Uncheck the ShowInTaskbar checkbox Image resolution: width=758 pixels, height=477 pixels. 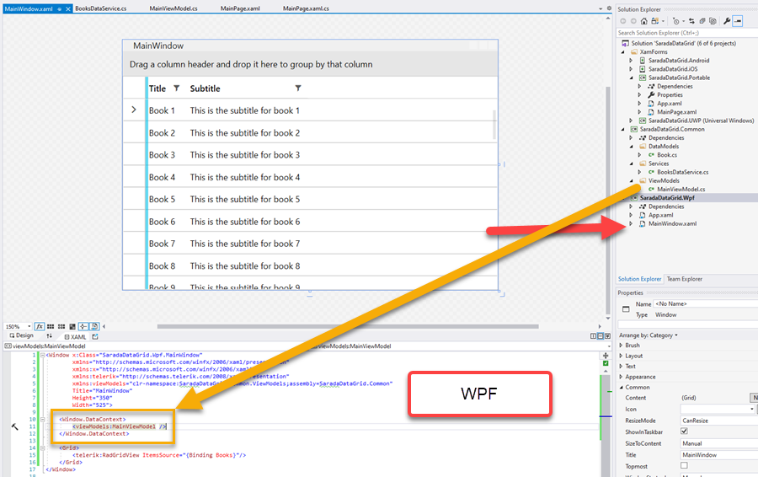point(684,431)
